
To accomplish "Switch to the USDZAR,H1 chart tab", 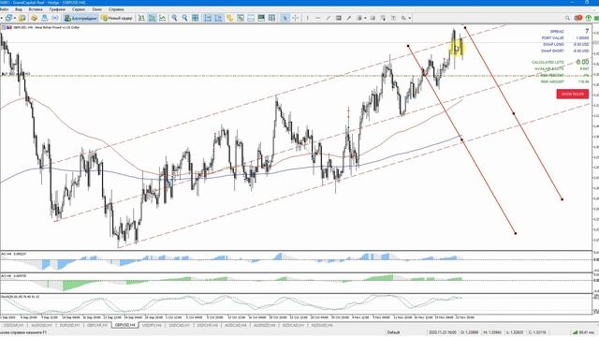I will 13,325.
